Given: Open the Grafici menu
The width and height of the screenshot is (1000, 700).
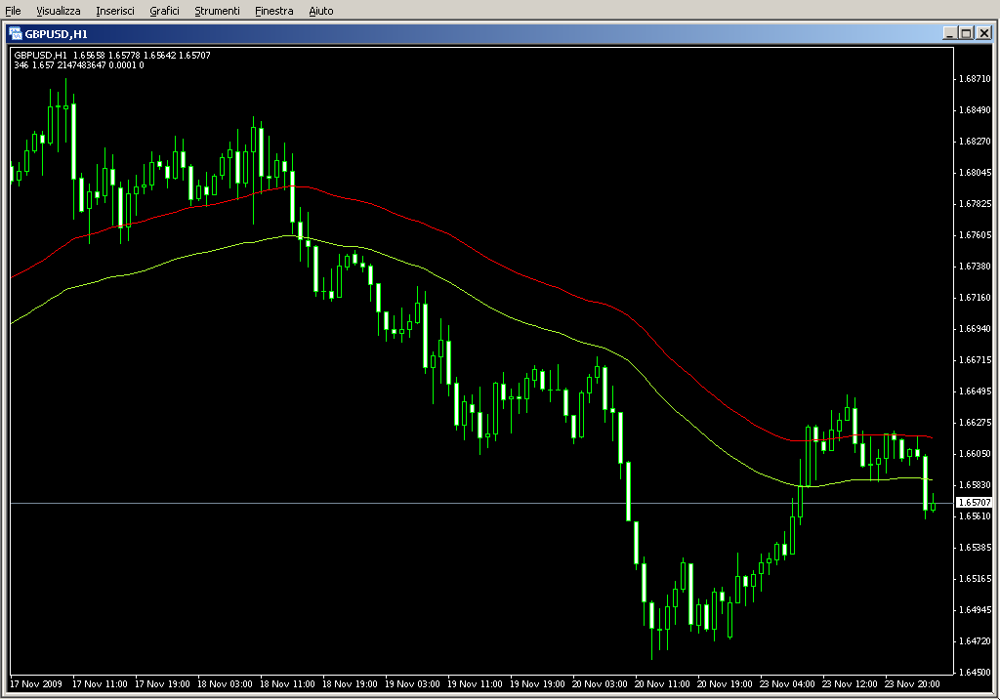Looking at the screenshot, I should [164, 11].
